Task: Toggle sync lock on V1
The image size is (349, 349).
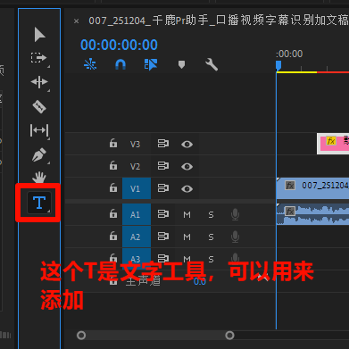Action: [163, 188]
